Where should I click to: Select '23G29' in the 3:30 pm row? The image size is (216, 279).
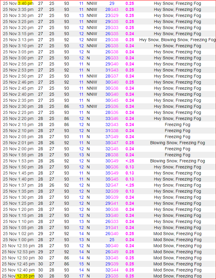(x=112, y=15)
